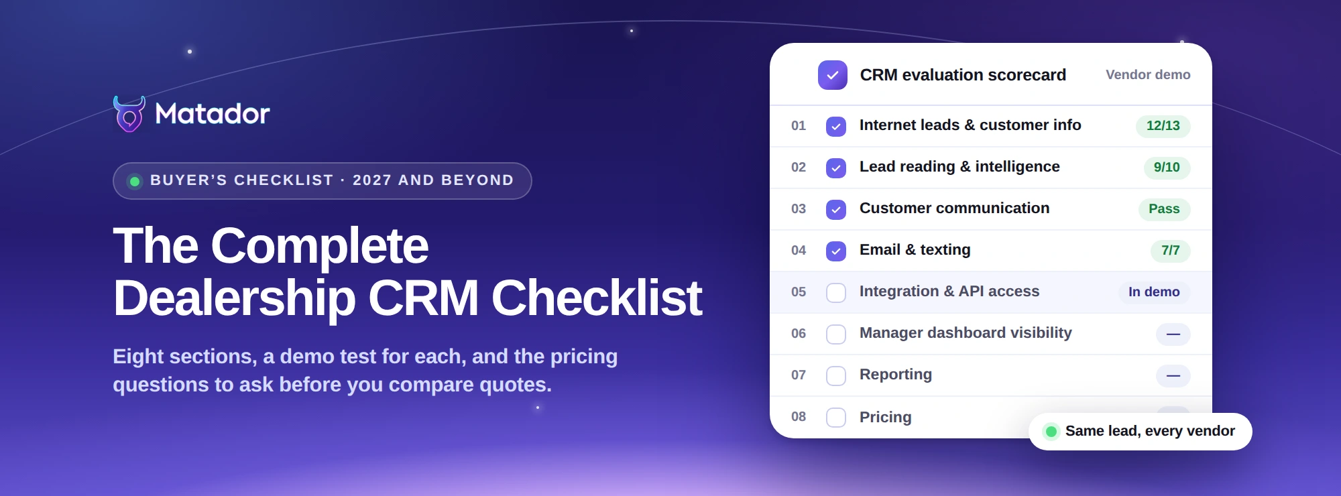Select the Pricing row label
The width and height of the screenshot is (1341, 496).
click(886, 418)
